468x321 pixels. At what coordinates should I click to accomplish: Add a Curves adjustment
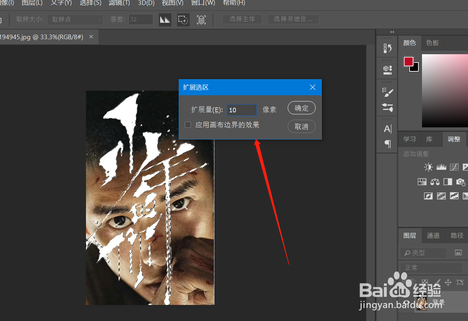454,167
